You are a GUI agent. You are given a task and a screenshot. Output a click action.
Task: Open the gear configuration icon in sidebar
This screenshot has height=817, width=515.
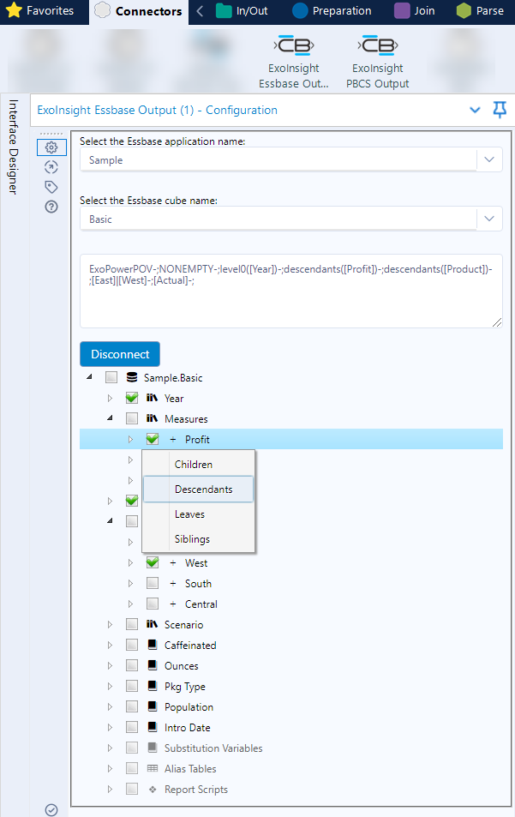tap(51, 147)
